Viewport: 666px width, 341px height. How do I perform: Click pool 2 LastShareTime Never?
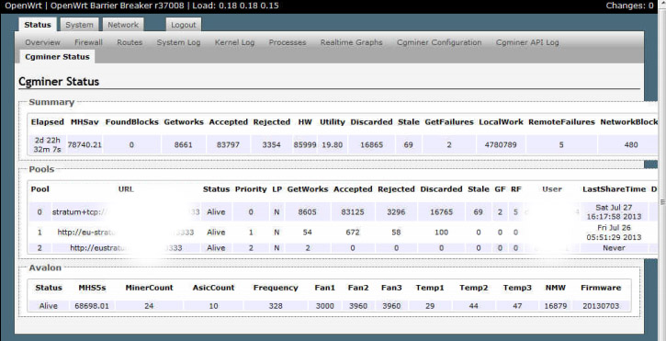[614, 248]
